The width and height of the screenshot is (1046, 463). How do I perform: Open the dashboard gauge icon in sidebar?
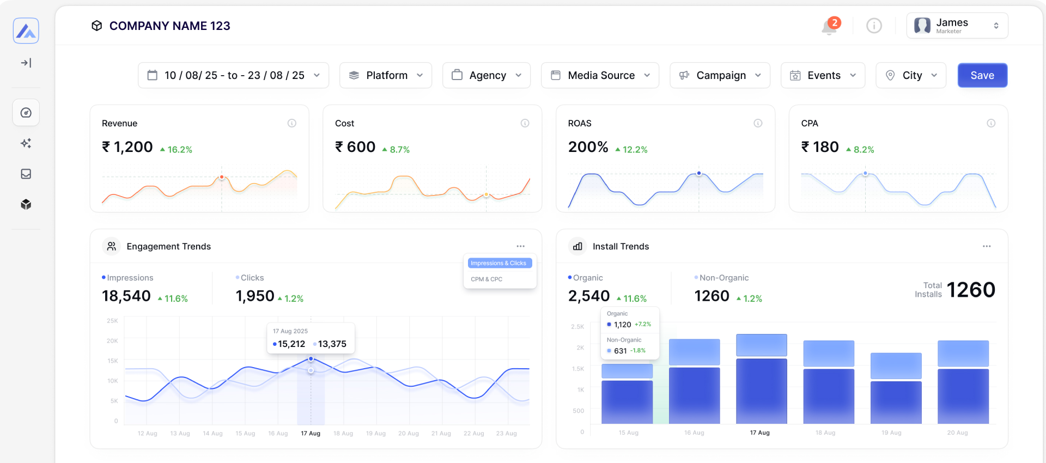(26, 113)
